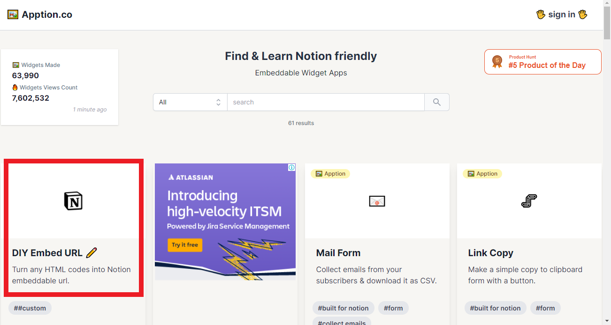Click the Mail Form envelope icon
The image size is (611, 325).
377,201
